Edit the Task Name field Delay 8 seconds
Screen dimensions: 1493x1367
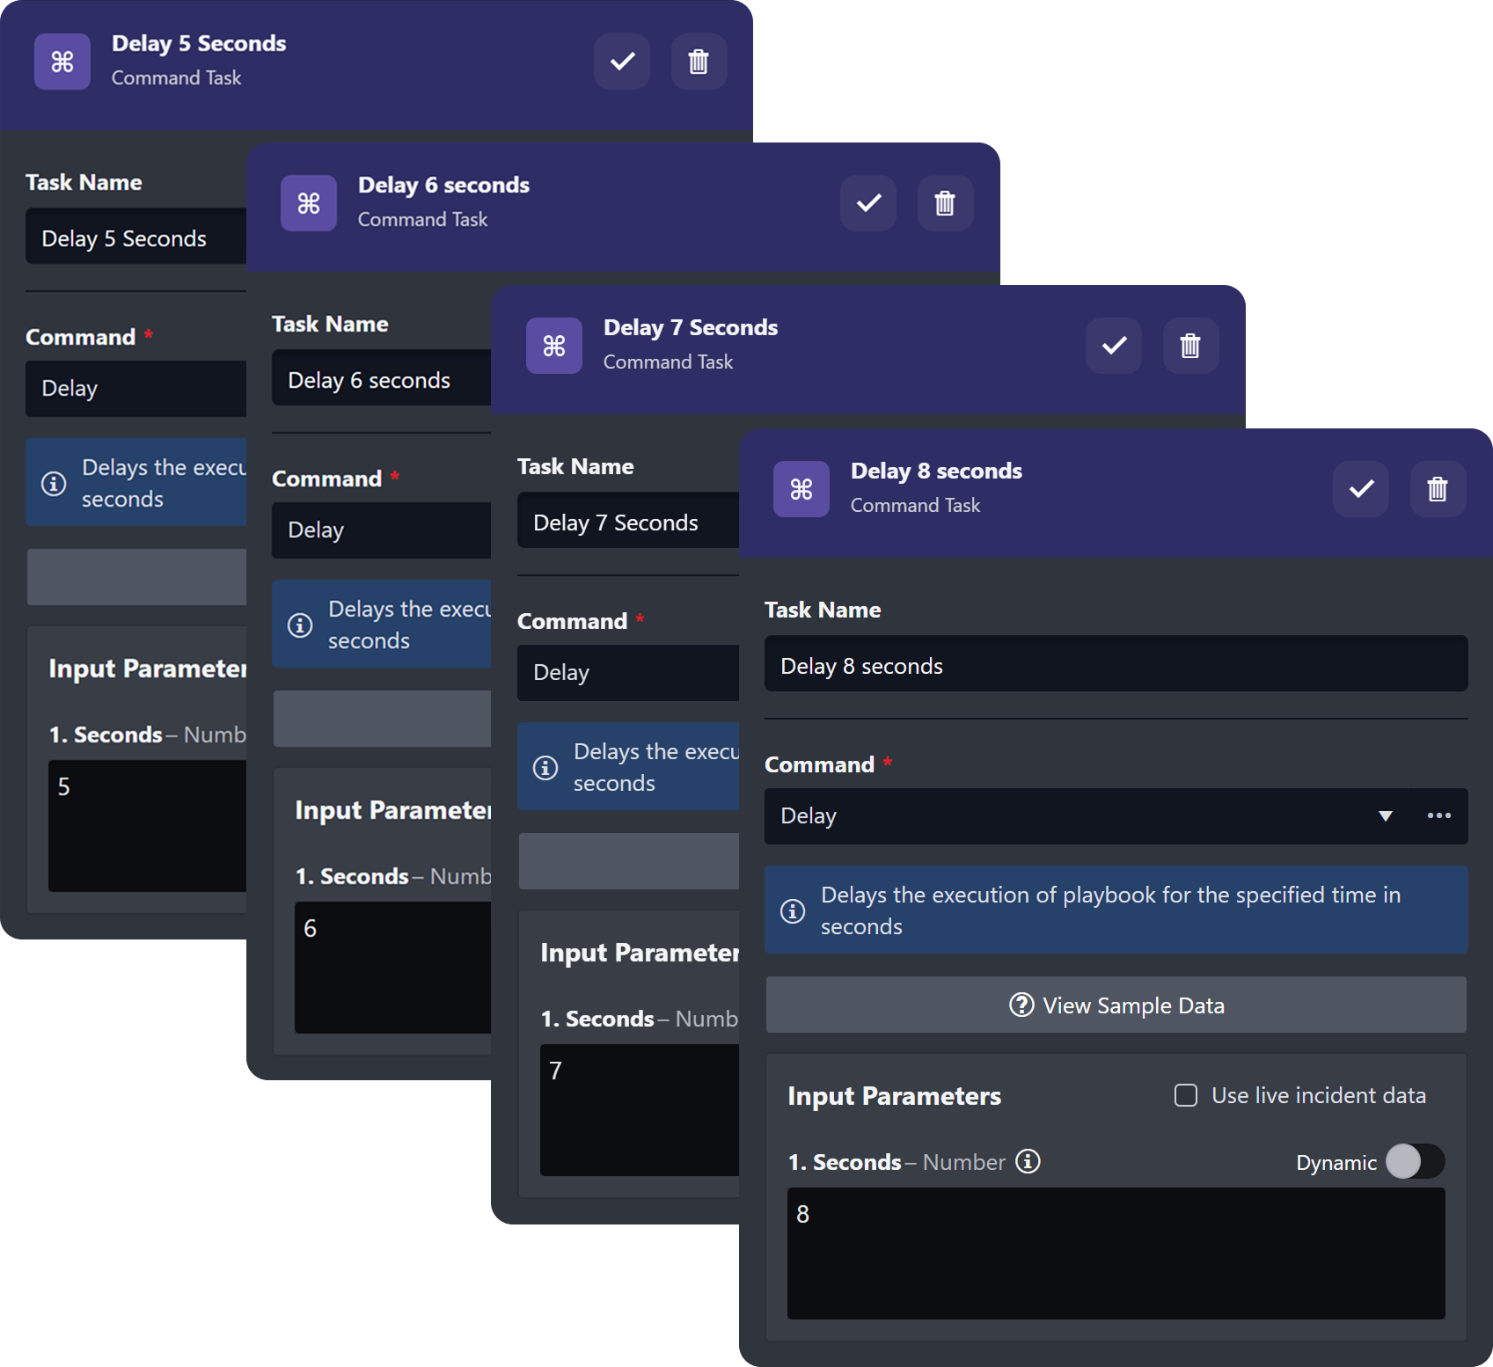pos(1116,666)
